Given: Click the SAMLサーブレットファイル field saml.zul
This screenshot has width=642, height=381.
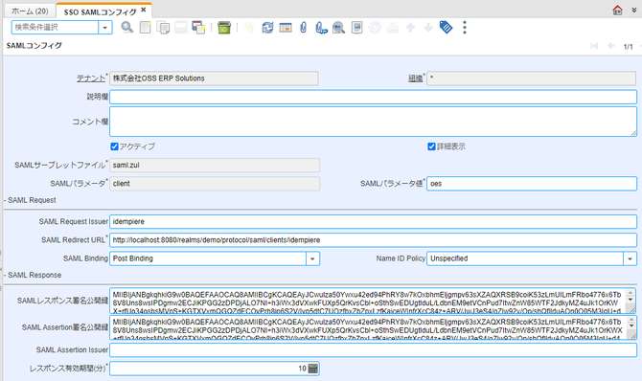Looking at the screenshot, I should pyautogui.click(x=215, y=166).
